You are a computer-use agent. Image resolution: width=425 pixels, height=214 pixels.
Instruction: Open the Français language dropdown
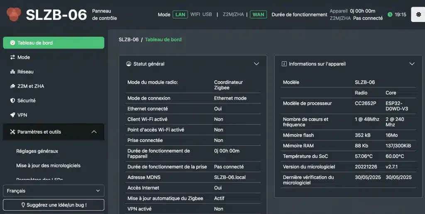[x=54, y=191]
